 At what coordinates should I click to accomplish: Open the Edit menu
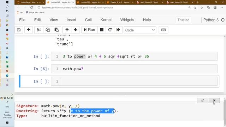[x=37, y=20]
